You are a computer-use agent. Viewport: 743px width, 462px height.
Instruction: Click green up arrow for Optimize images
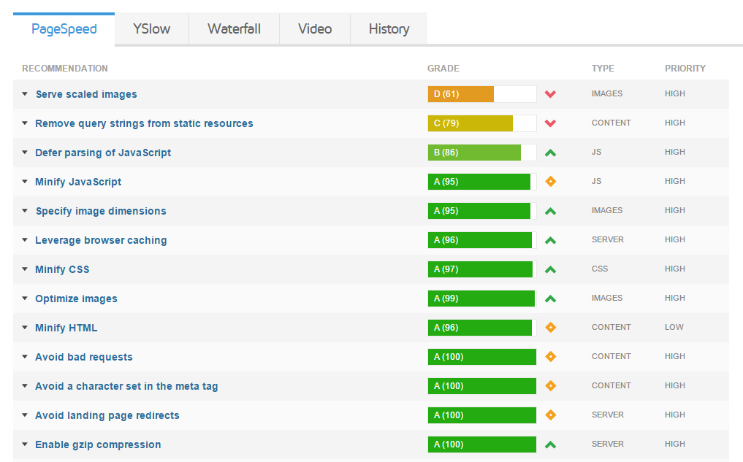coord(550,299)
